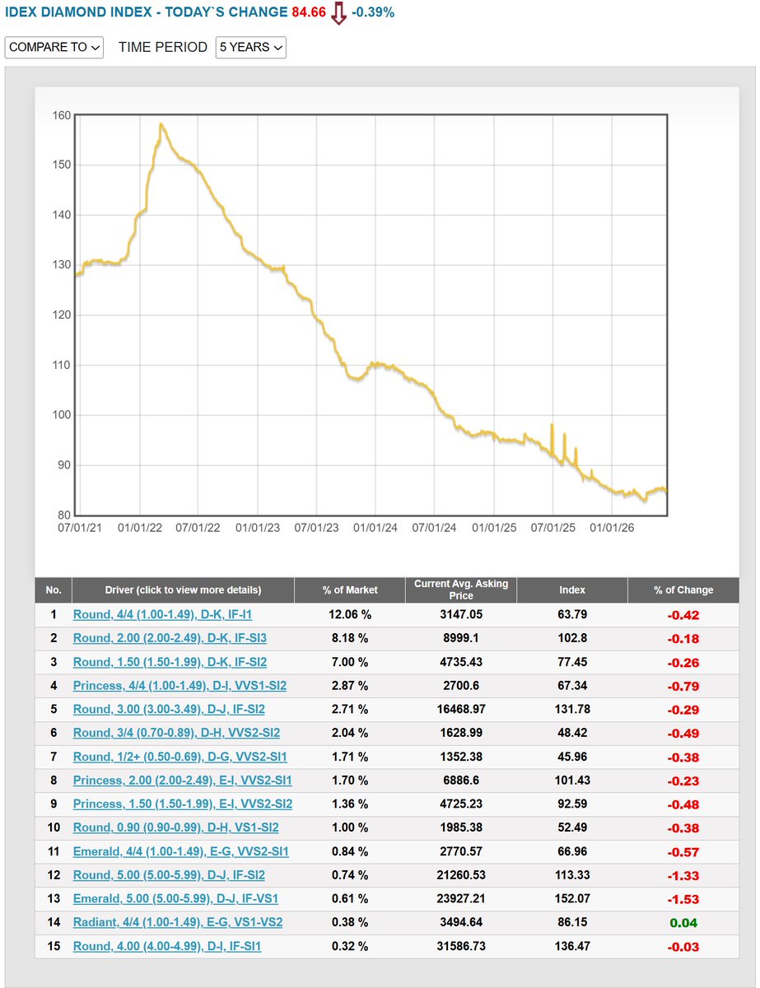The height and width of the screenshot is (988, 760).
Task: Open Round, 4.00 (4.00-4.99), D-I, IF-SI1 link
Action: coord(167,946)
